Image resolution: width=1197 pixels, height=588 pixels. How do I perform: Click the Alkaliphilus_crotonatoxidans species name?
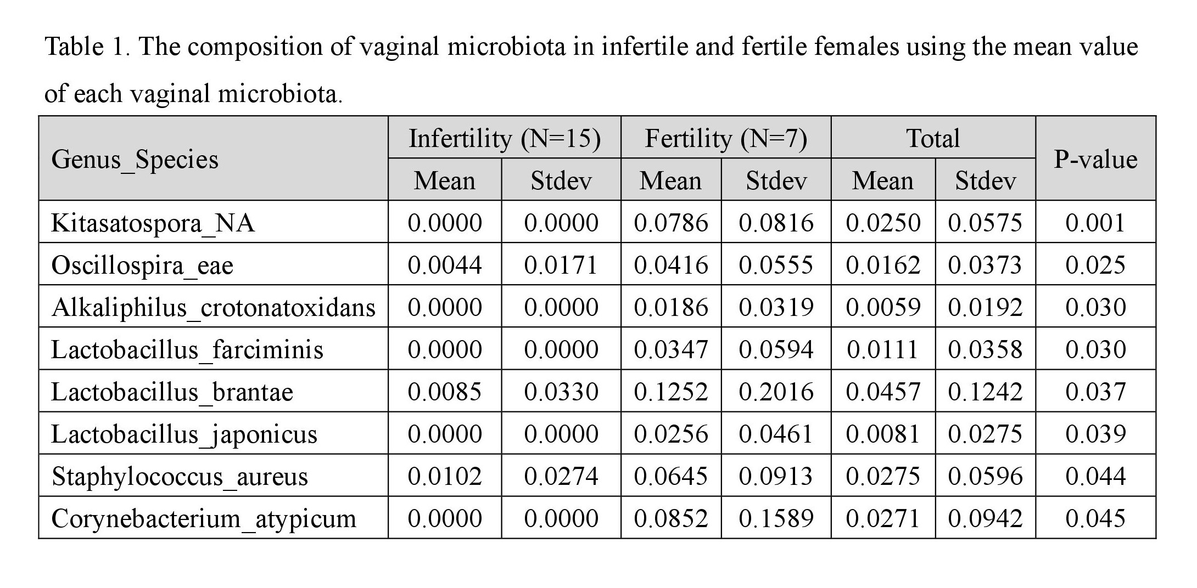[213, 307]
